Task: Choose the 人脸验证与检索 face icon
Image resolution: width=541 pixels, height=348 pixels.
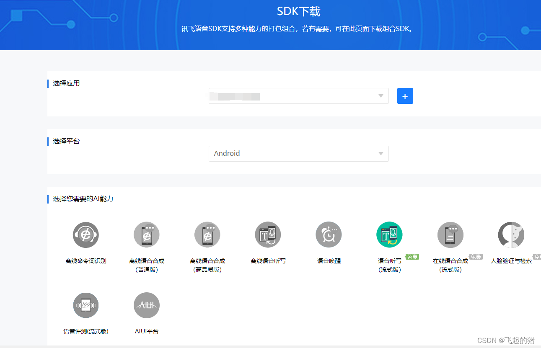Action: click(x=511, y=235)
